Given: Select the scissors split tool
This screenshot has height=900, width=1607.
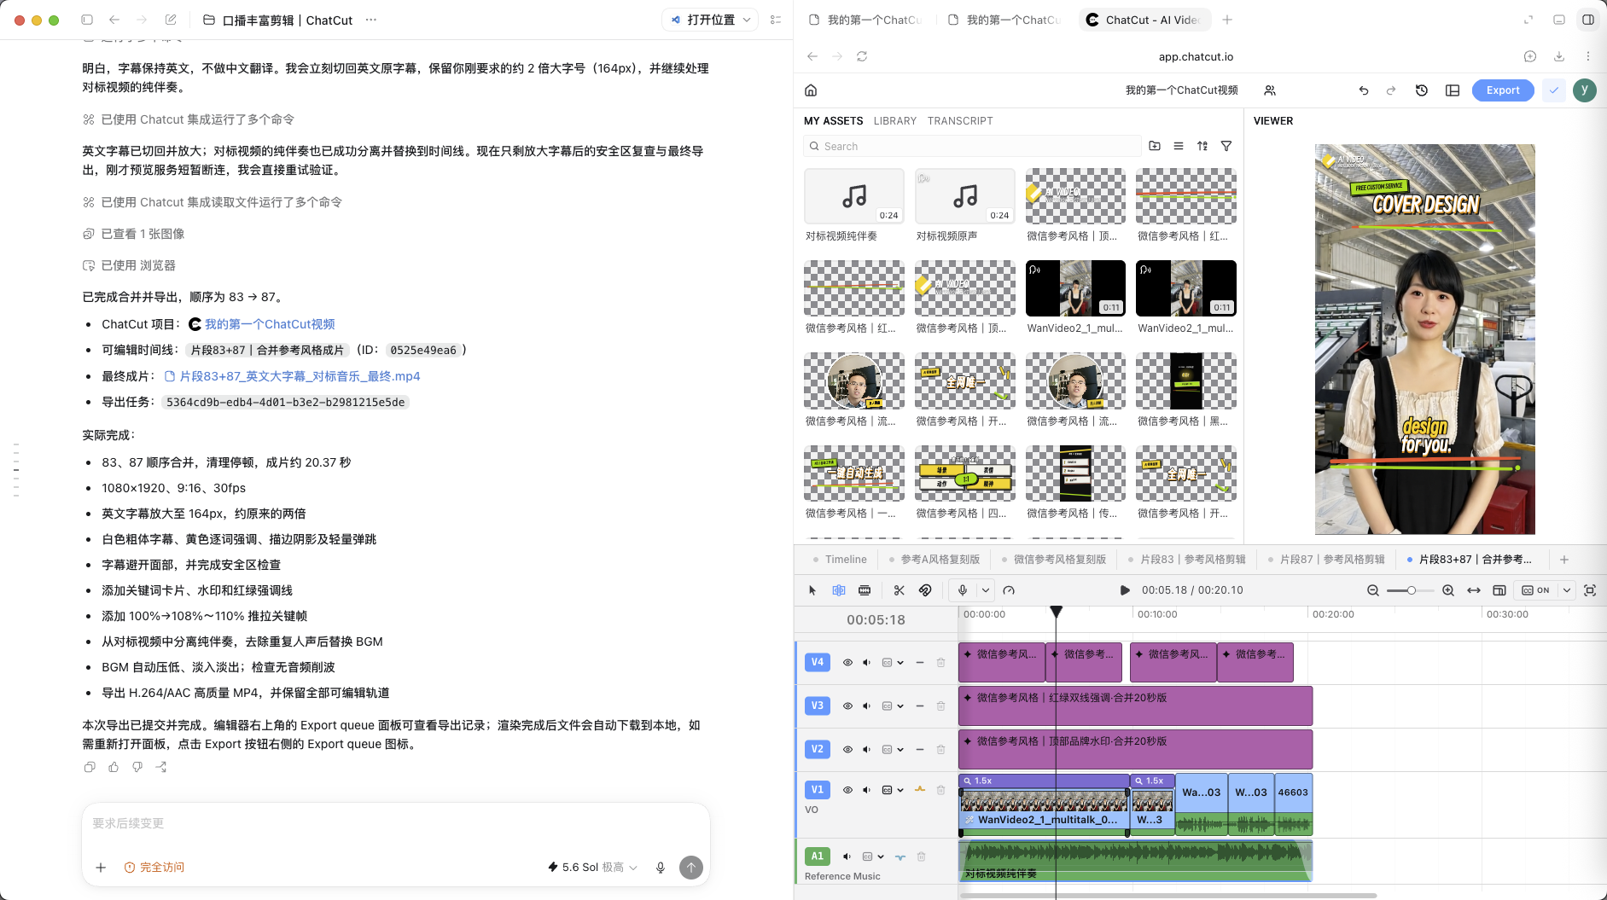Looking at the screenshot, I should 899,590.
